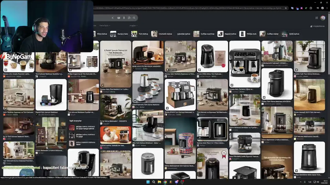The height and width of the screenshot is (185, 330).
Task: Open the 'Kaydedilenler' saved items link
Action: 317,26
